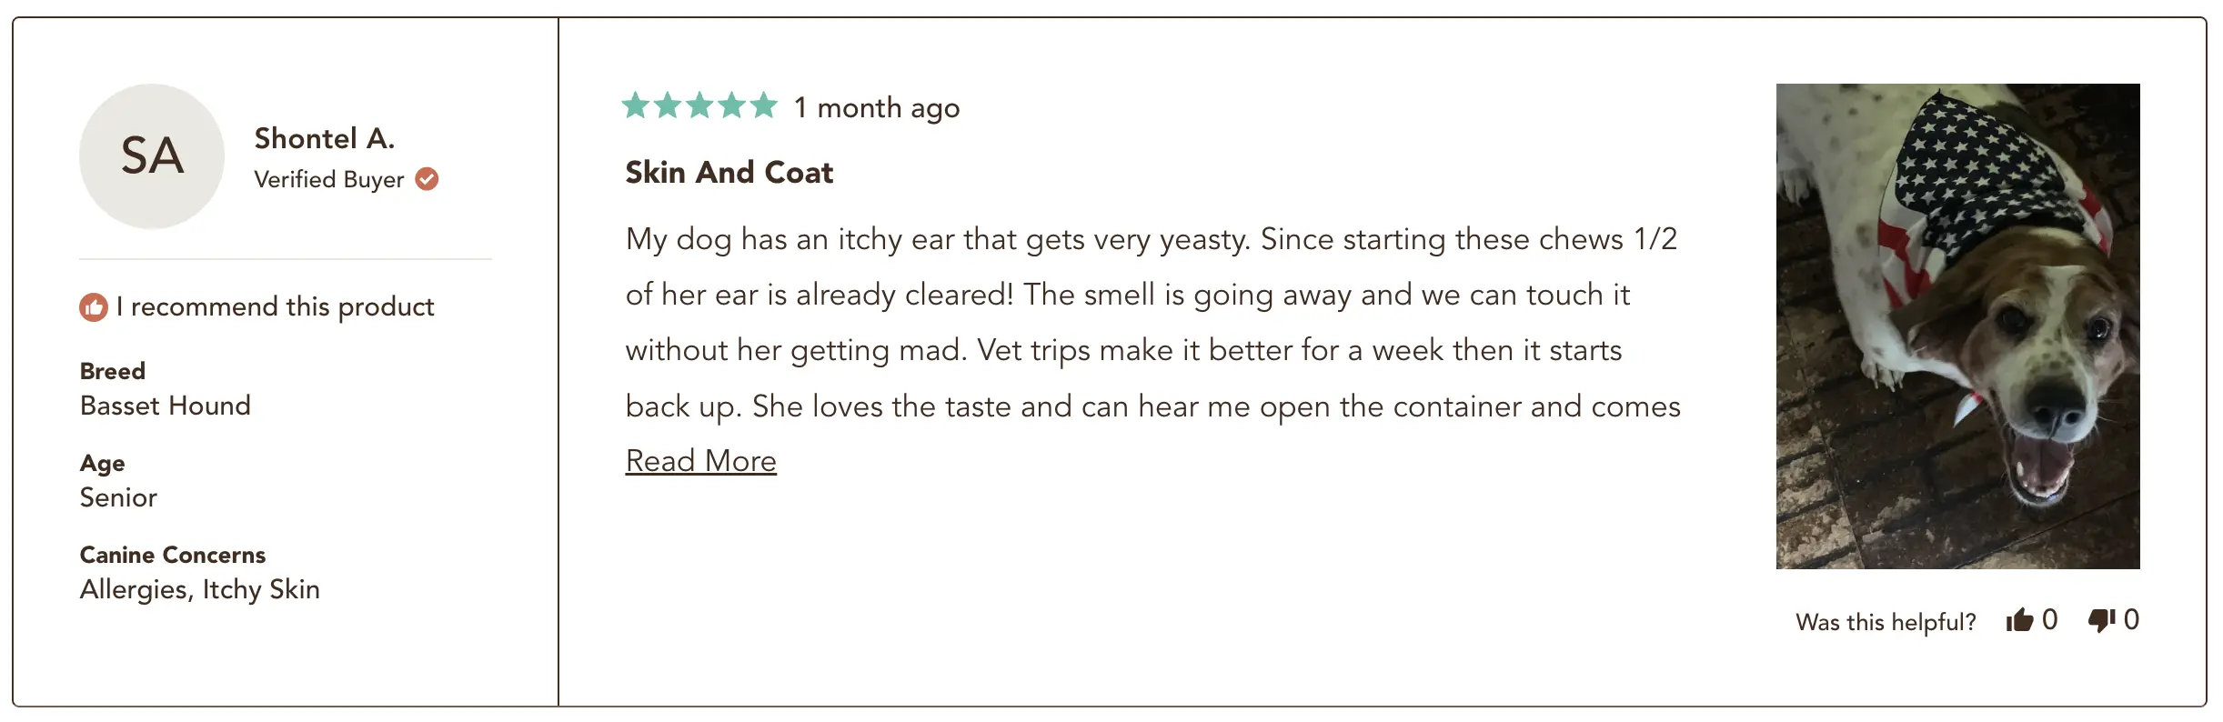Click the fifth rating star

pyautogui.click(x=764, y=105)
